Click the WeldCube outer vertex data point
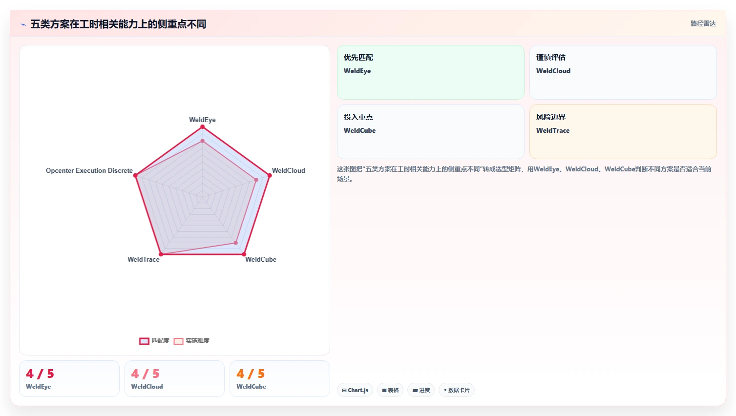This screenshot has height=416, width=736. [x=244, y=254]
